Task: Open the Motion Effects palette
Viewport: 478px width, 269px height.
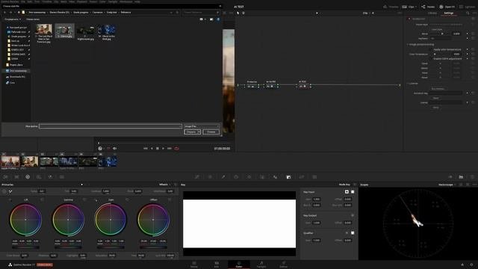Action: click(x=62, y=177)
